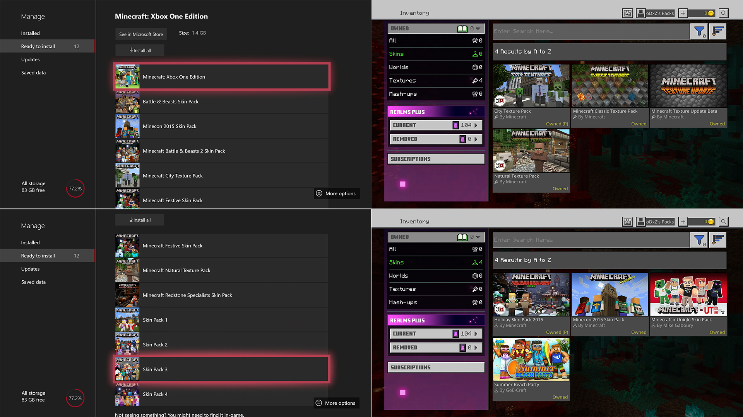
Task: Click book icon on upper Owned header
Action: [462, 29]
